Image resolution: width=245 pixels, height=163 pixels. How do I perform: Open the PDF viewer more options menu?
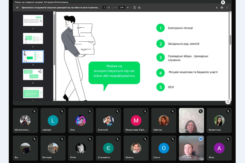[227, 8]
